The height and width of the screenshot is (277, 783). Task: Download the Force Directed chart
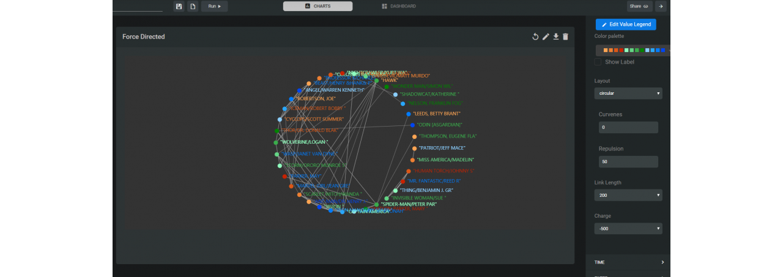point(555,37)
